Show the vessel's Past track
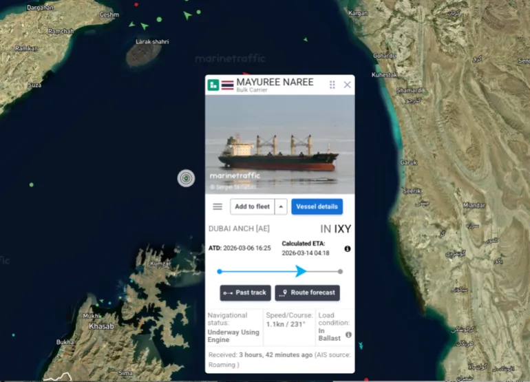This screenshot has height=382, width=530. click(246, 293)
